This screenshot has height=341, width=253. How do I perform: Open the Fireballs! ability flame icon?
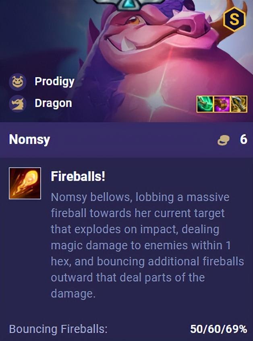[x=25, y=183]
